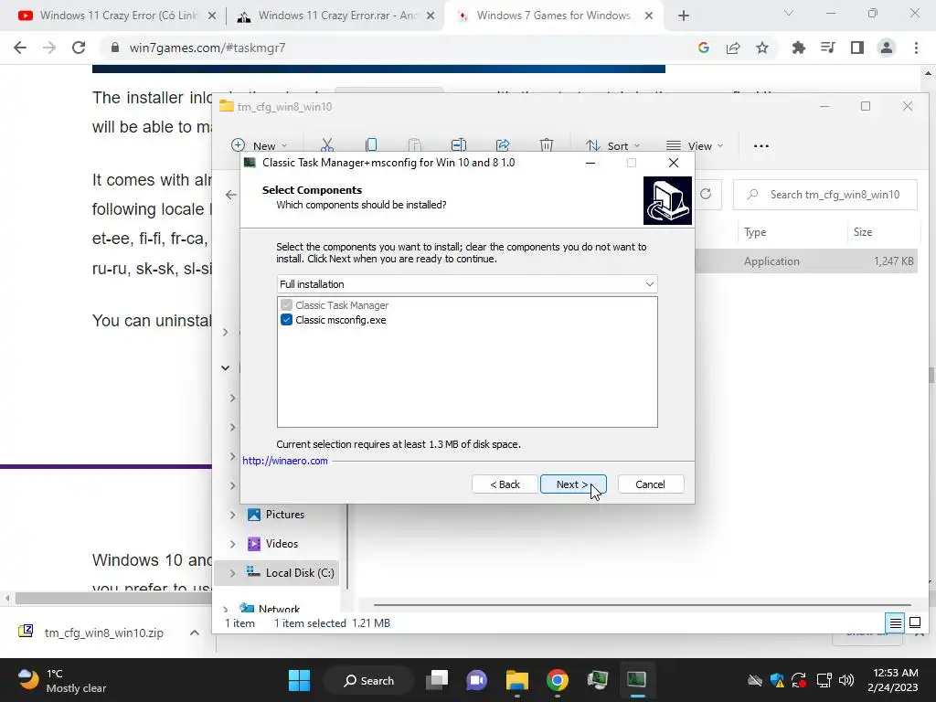This screenshot has width=936, height=702.
Task: Go Back in the installer wizard
Action: click(505, 484)
